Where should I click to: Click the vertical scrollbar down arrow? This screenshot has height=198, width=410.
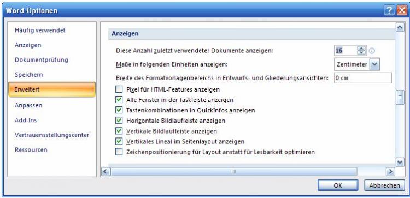[400, 162]
